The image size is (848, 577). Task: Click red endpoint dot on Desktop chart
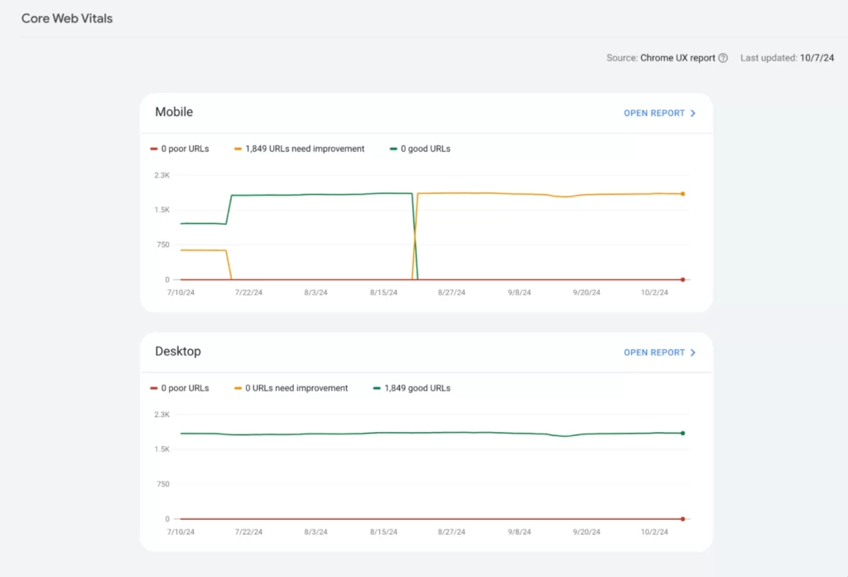[x=682, y=519]
